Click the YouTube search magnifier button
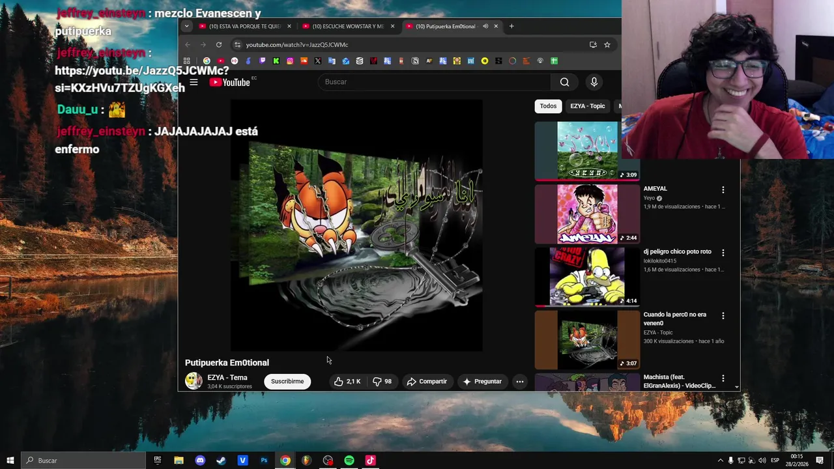The width and height of the screenshot is (834, 469). click(x=564, y=82)
